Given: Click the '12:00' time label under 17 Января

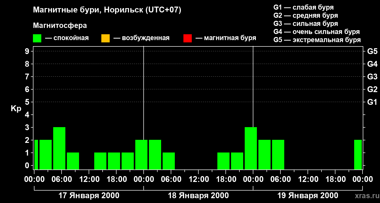Looking at the screenshot, I should [x=89, y=179].
